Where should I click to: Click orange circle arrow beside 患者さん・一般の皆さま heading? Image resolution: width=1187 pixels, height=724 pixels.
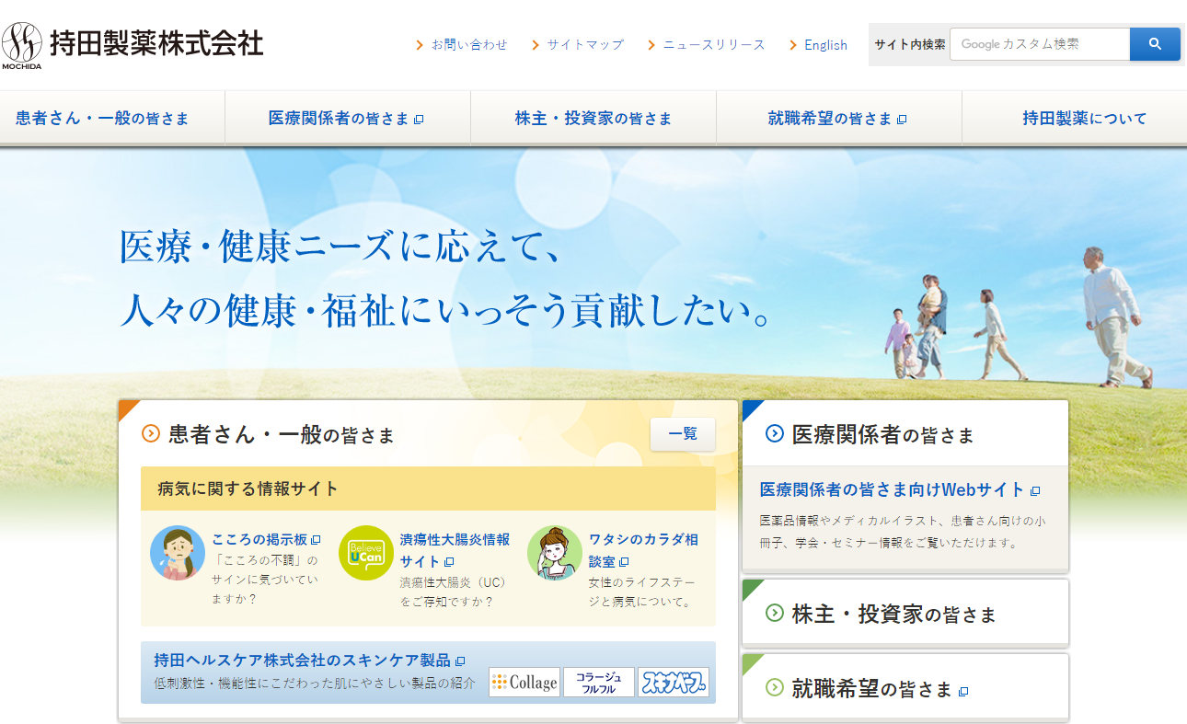click(x=151, y=433)
